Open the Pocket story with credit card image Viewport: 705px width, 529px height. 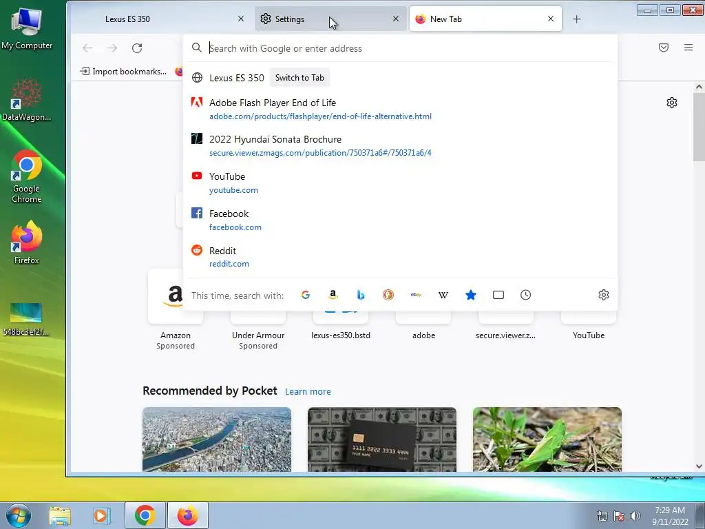click(x=381, y=439)
